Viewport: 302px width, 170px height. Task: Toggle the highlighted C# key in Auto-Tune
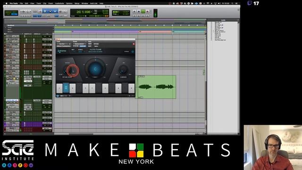[66, 88]
